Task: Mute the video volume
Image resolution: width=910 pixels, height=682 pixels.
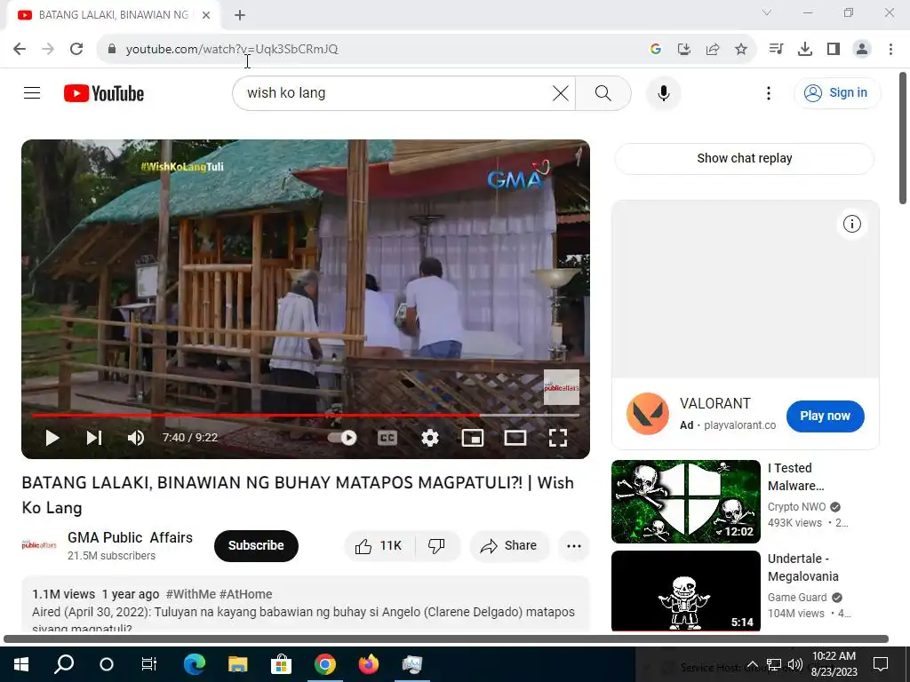Action: coord(136,437)
